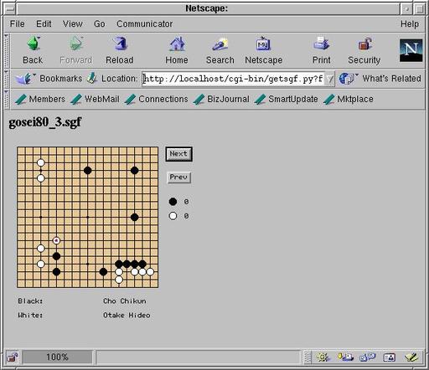Click the Location URL field

coord(234,79)
